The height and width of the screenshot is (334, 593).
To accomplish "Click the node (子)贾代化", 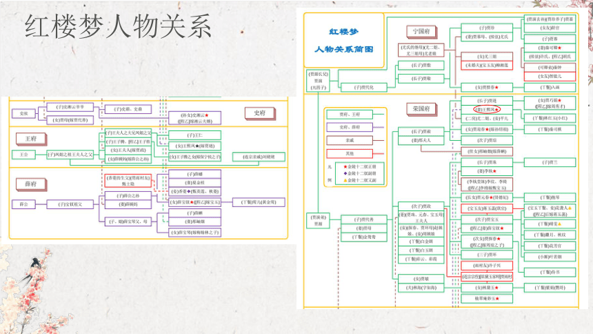I will pos(363,88).
